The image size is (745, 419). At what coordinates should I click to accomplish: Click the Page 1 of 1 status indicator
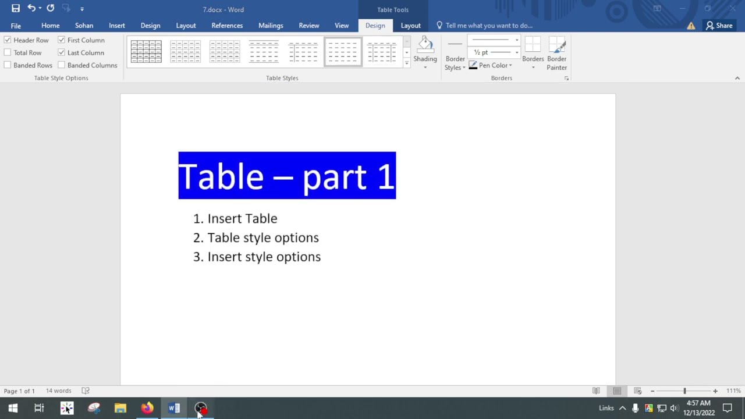[19, 391]
